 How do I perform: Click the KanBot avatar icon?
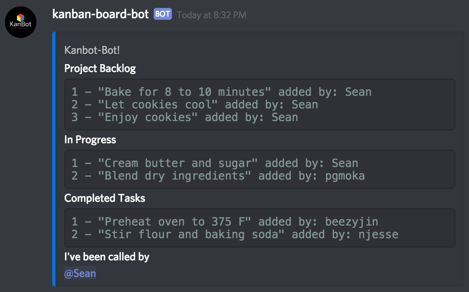click(x=21, y=22)
